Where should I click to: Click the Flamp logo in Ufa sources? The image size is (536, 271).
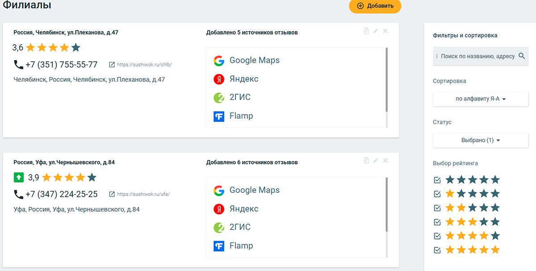[x=218, y=246]
